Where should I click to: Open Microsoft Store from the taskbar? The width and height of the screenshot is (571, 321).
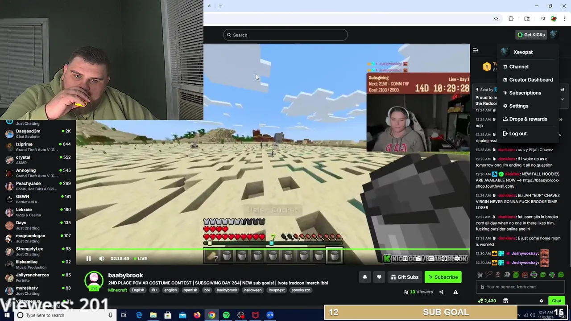click(x=168, y=315)
